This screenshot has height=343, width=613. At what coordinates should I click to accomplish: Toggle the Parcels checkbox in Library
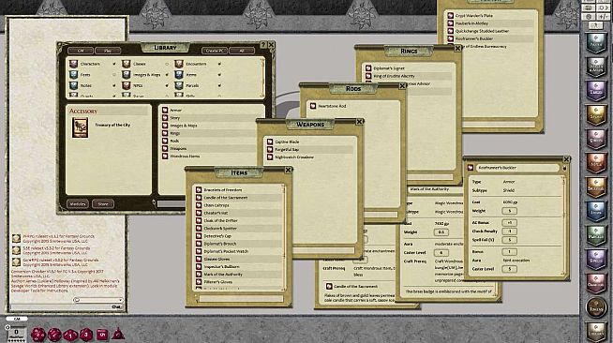[x=219, y=85]
